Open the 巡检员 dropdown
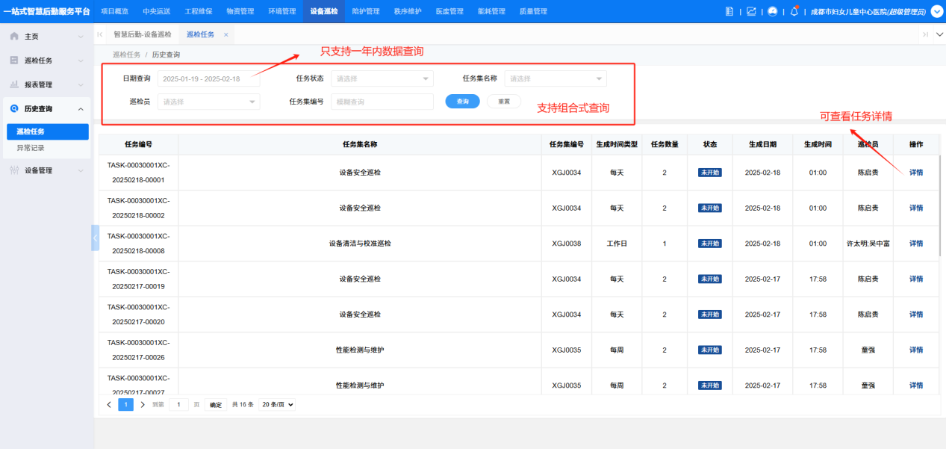The height and width of the screenshot is (449, 946). pos(208,102)
